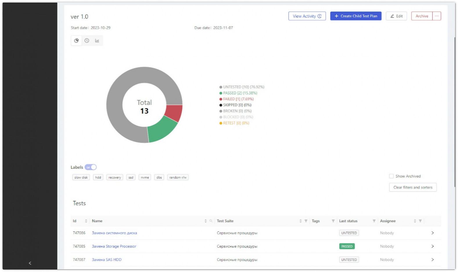Click the UNTESTED status badge of row 747087
The width and height of the screenshot is (458, 272).
tap(349, 260)
